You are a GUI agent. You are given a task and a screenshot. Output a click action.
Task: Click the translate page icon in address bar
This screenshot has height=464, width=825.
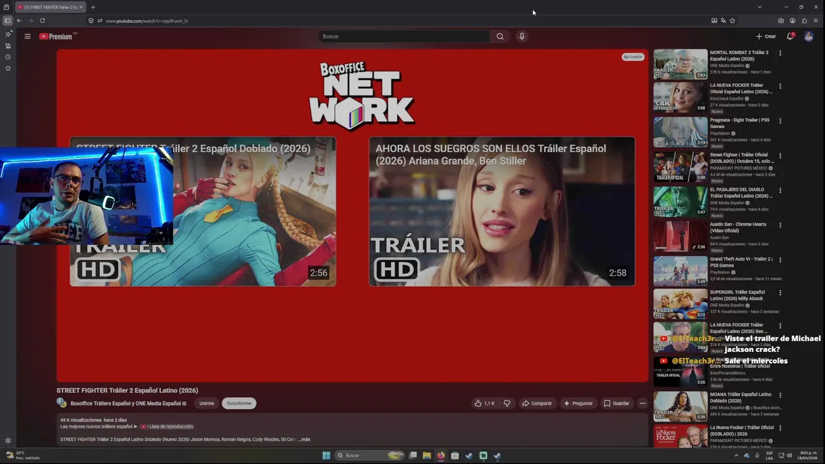click(723, 21)
